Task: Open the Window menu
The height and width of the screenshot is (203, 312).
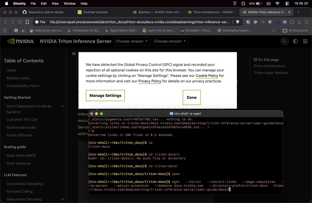Action: [70, 3]
